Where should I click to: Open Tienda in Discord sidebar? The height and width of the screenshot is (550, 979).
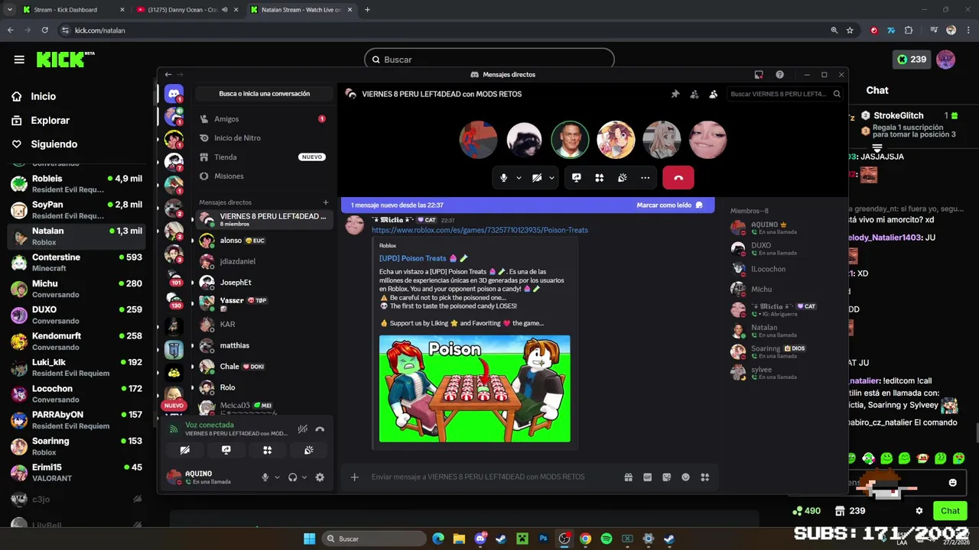click(263, 157)
